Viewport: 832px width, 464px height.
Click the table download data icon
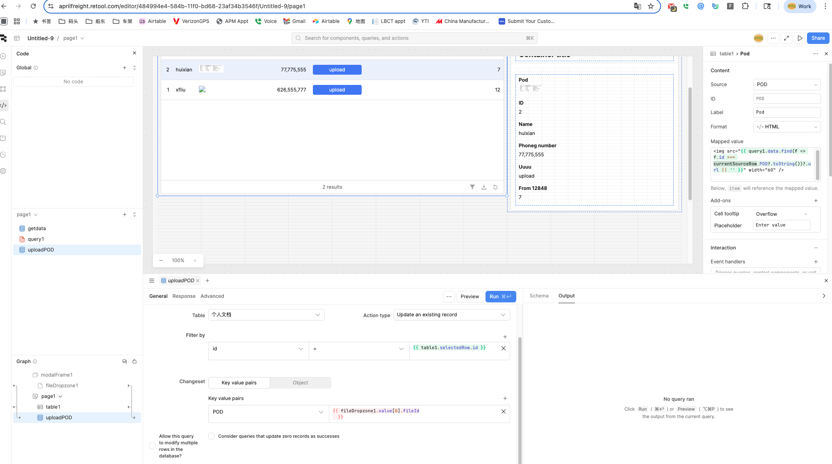tap(484, 187)
